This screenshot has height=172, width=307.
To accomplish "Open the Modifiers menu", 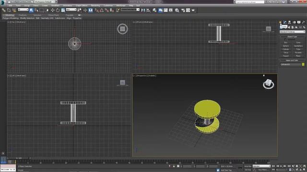I will [x=55, y=5].
